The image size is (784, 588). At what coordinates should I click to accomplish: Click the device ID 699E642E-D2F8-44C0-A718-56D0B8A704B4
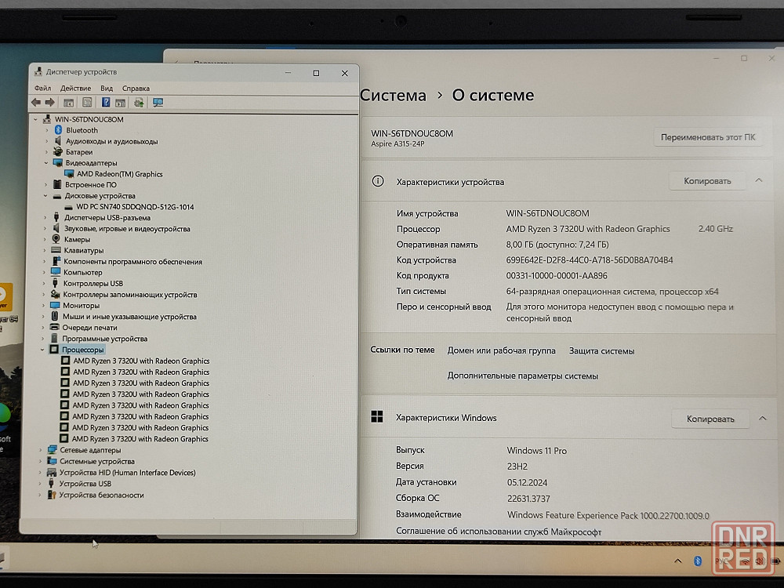[x=590, y=260]
